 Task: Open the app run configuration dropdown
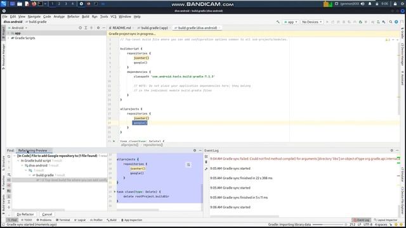click(291, 22)
